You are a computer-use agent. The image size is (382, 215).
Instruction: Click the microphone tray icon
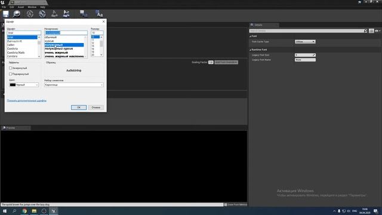(339, 211)
